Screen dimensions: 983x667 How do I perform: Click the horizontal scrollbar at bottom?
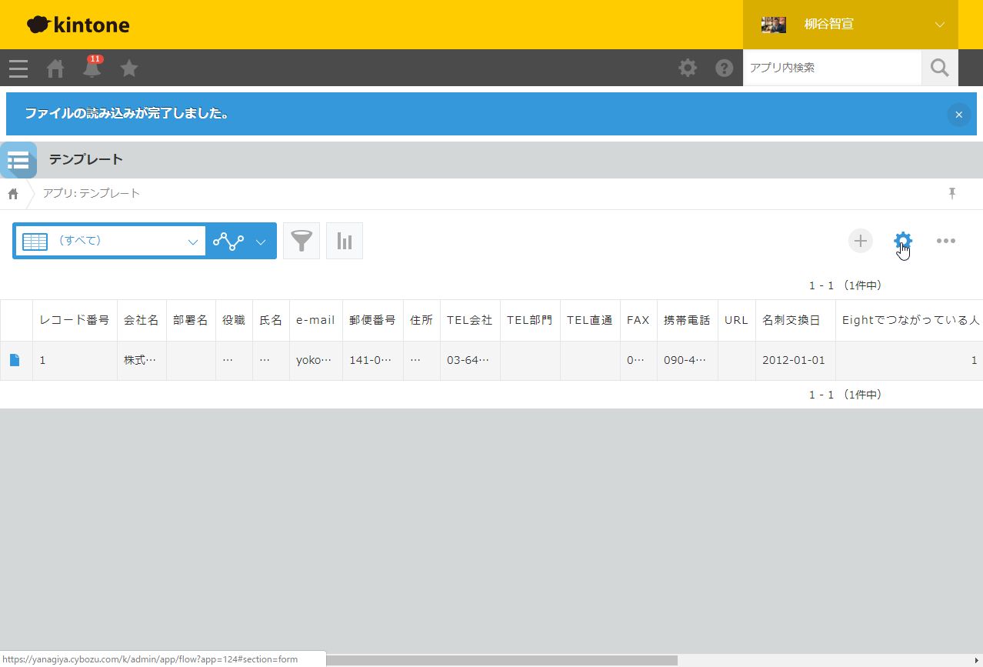pyautogui.click(x=500, y=660)
